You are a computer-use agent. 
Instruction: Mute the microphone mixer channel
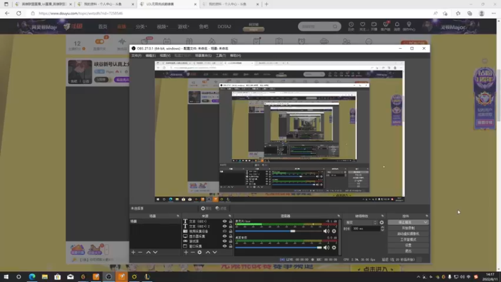tap(326, 231)
